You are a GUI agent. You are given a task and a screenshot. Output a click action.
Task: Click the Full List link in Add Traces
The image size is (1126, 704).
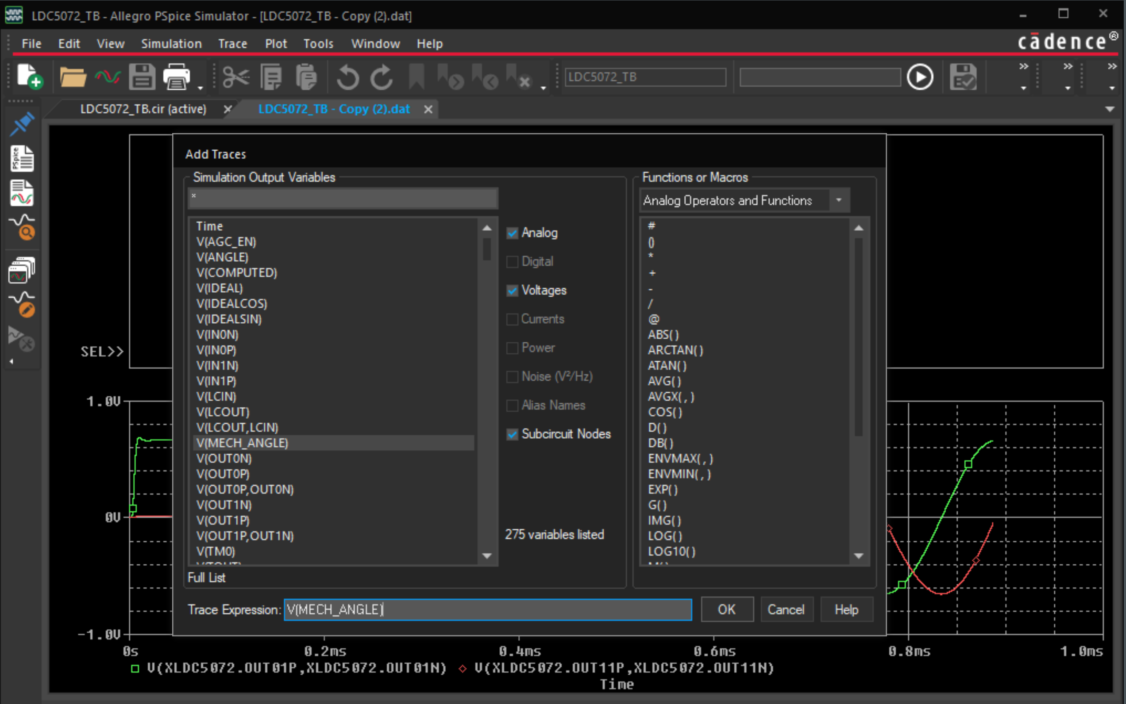[205, 578]
